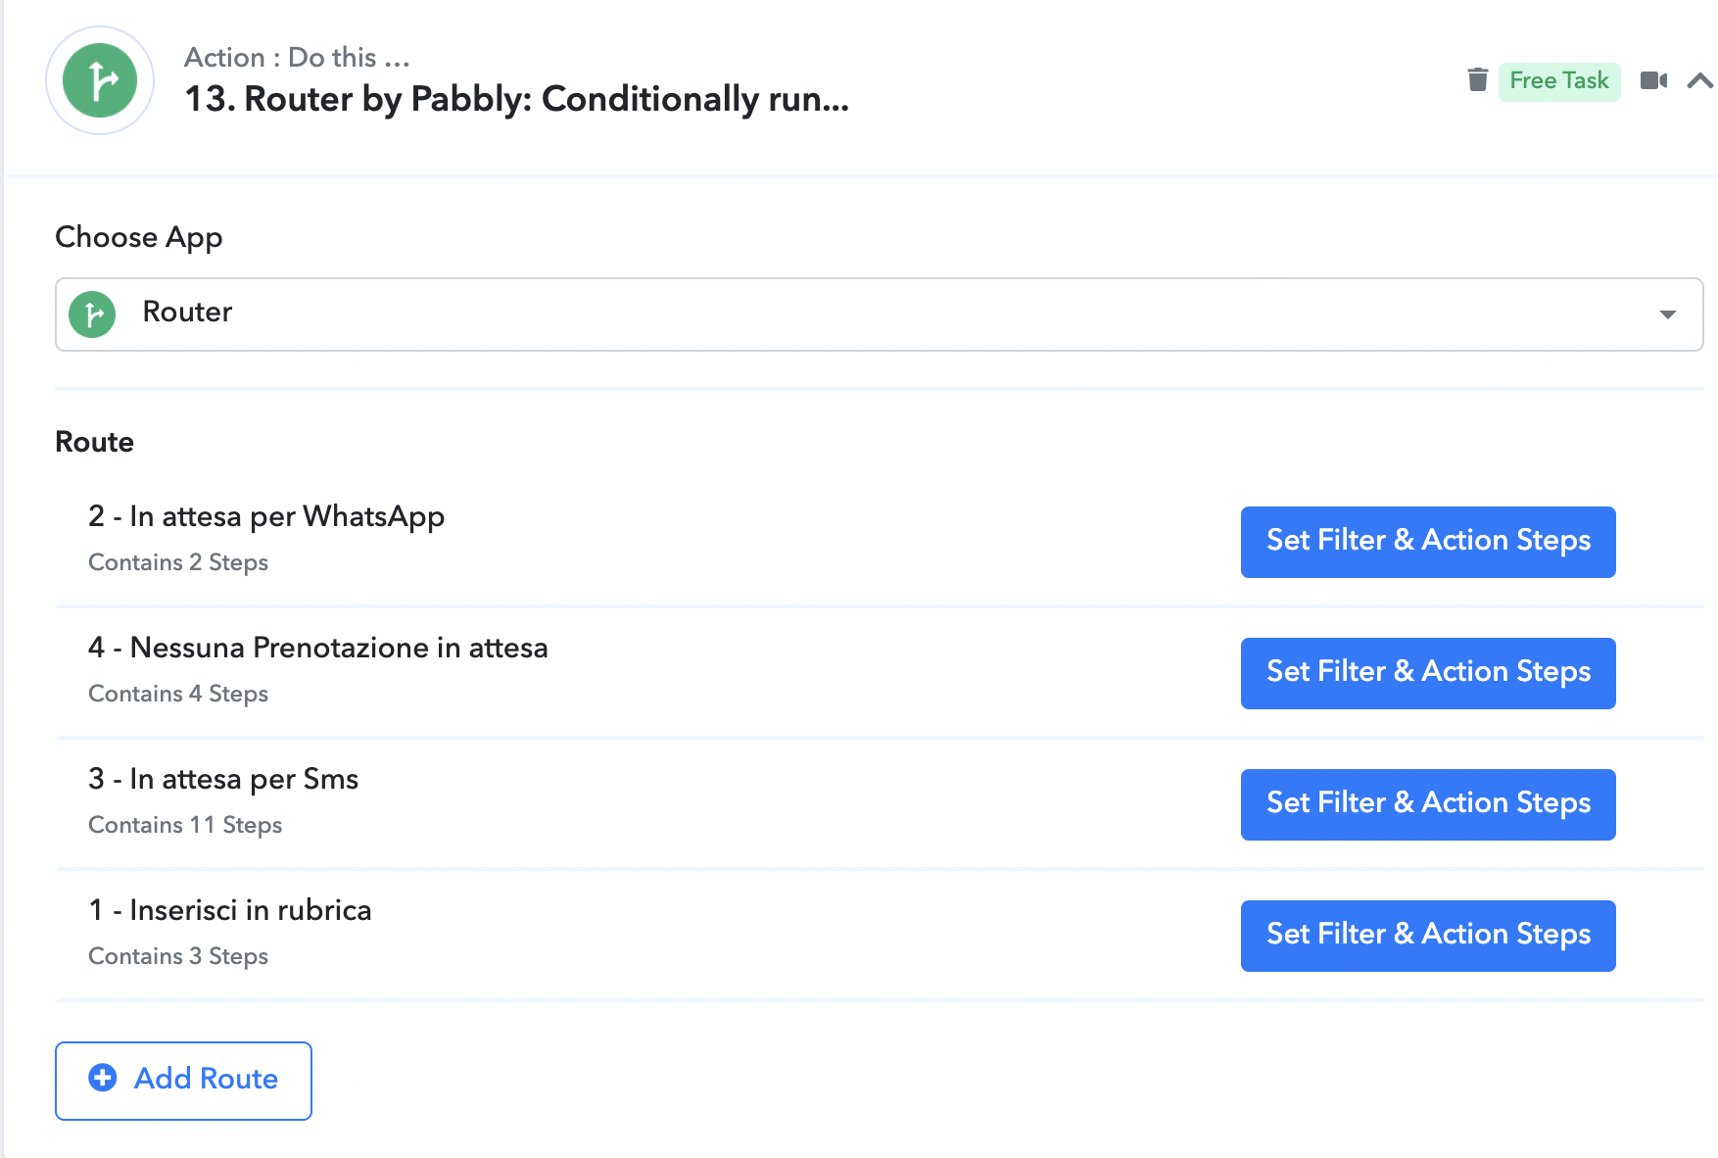
Task: Select route 3 - In attesa per Sms
Action: 223,780
